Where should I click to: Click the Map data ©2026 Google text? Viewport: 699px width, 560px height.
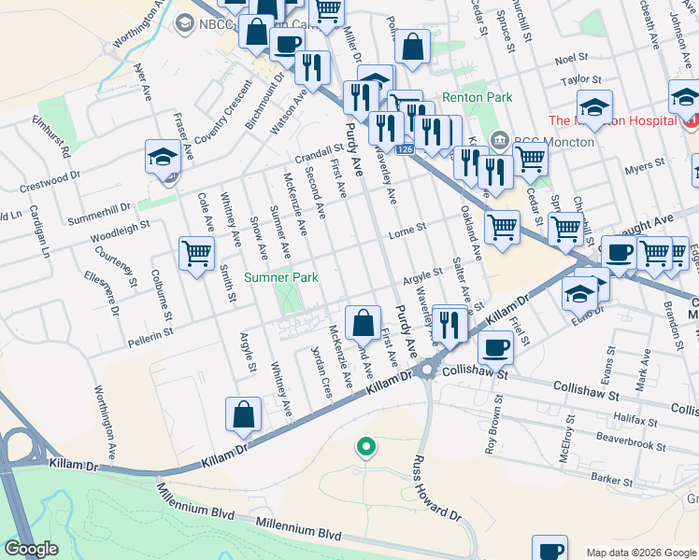pyautogui.click(x=641, y=553)
